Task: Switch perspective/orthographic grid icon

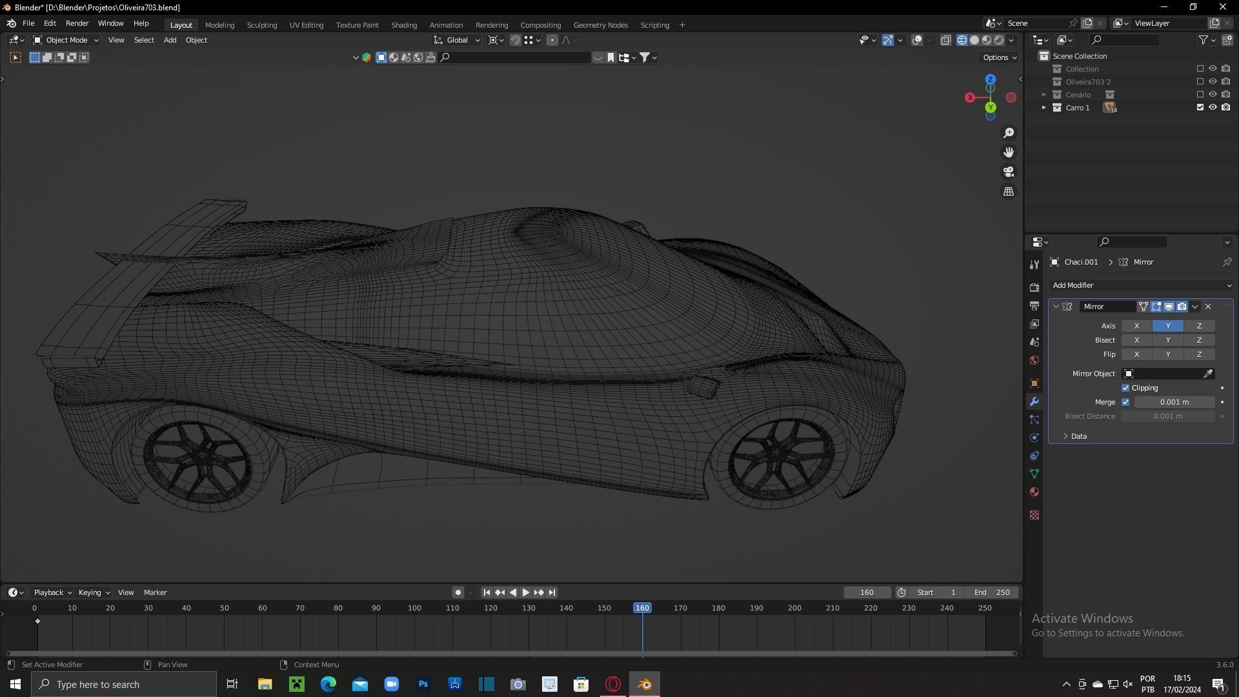Action: pos(1009,192)
